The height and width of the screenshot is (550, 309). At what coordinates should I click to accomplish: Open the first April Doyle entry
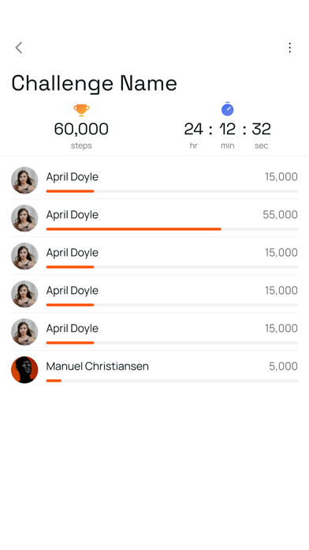coord(154,180)
